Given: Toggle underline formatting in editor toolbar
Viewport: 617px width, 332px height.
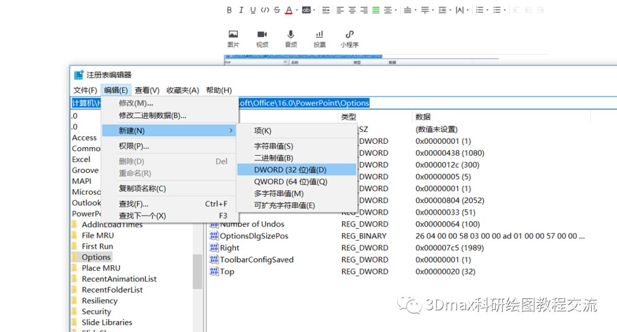Looking at the screenshot, I should [x=253, y=10].
